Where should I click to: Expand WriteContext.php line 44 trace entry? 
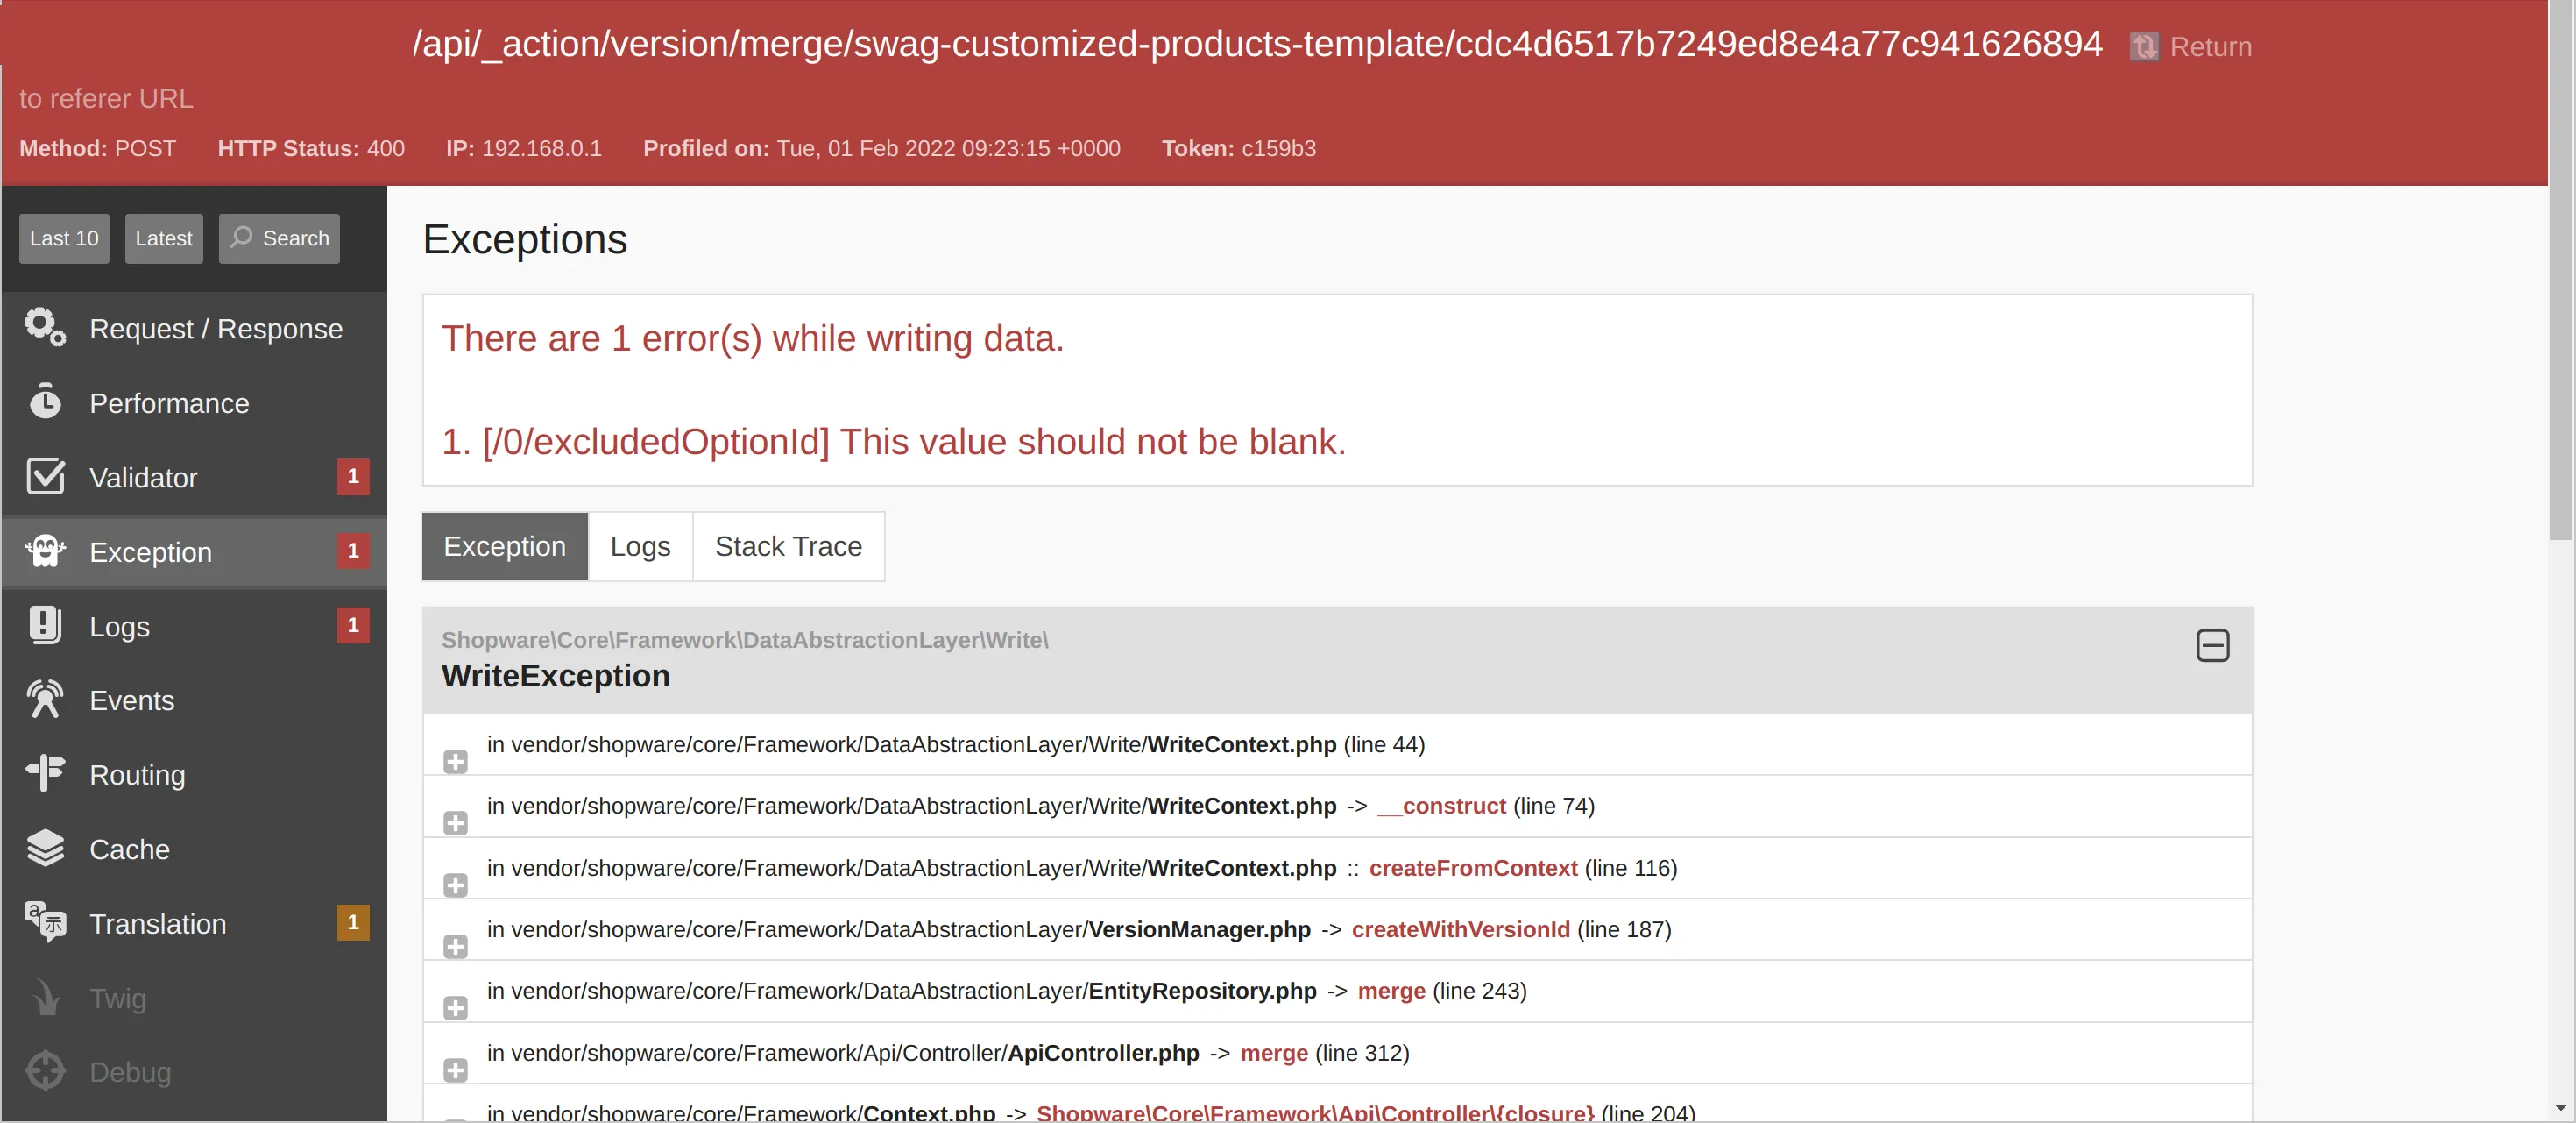click(x=455, y=762)
